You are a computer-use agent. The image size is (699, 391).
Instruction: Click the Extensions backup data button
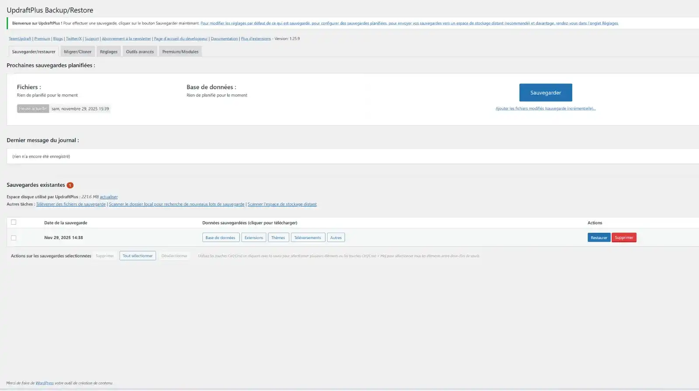pos(253,238)
